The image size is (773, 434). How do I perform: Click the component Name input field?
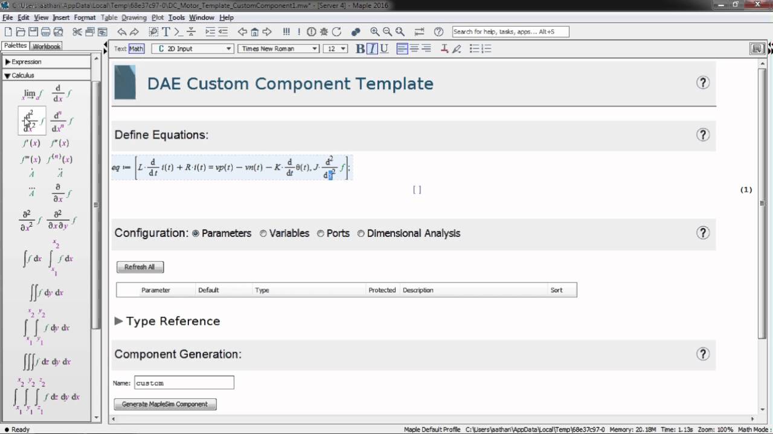184,383
